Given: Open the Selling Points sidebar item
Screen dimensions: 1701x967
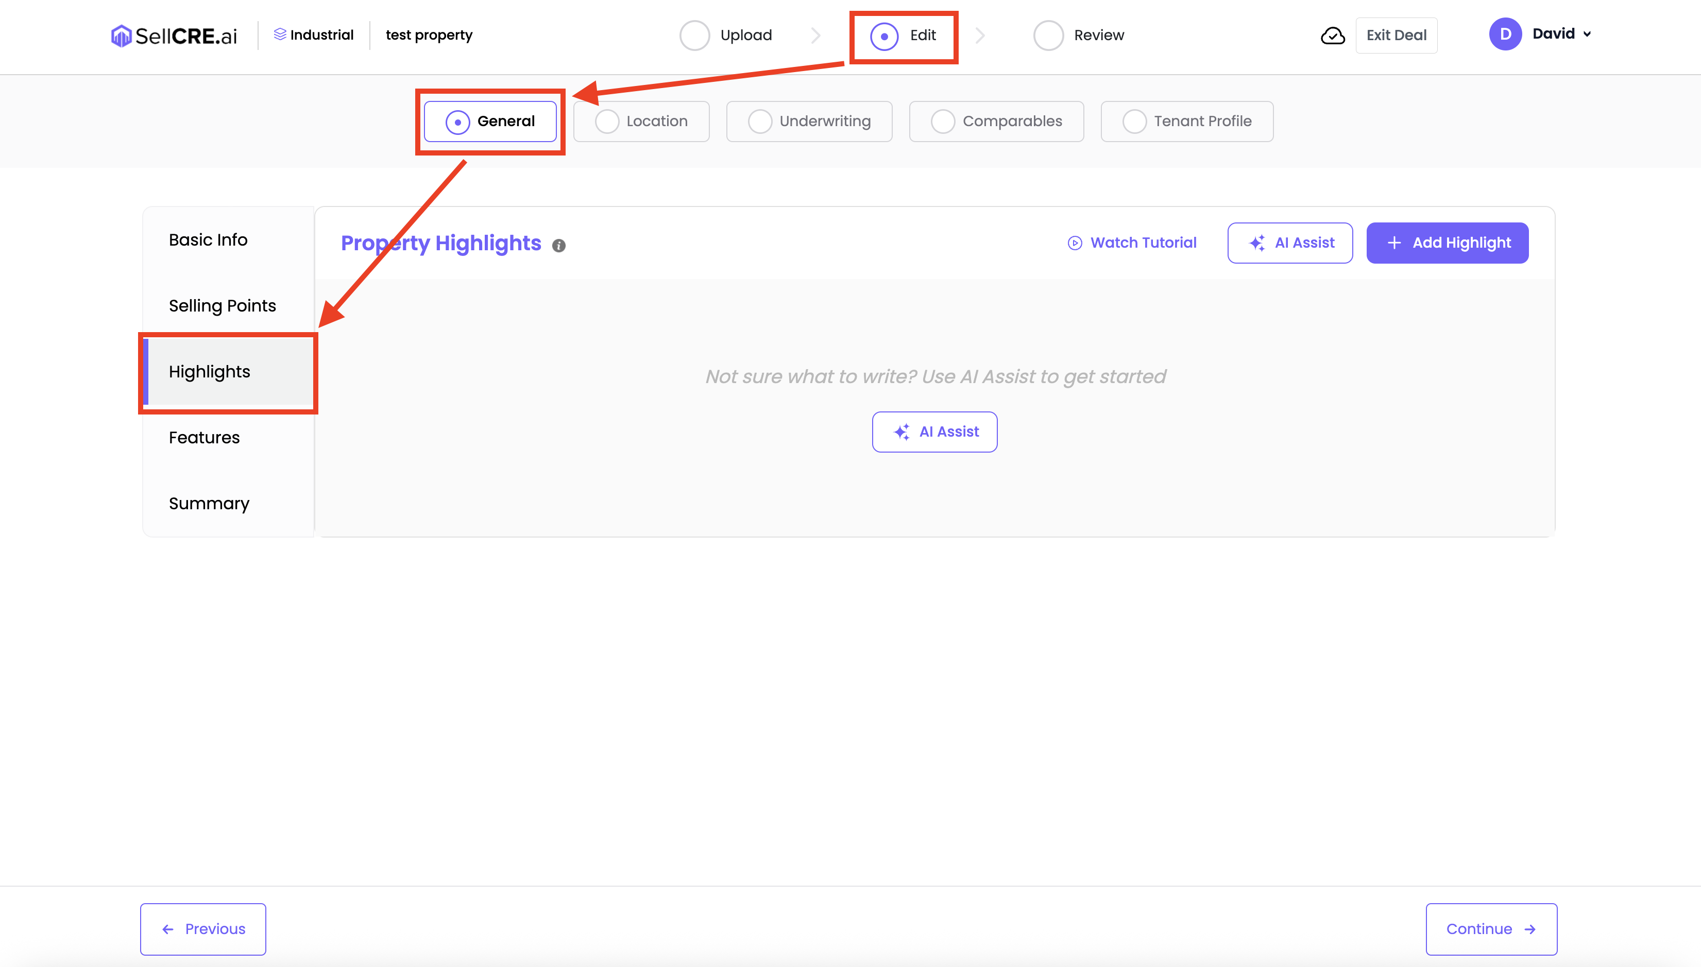Looking at the screenshot, I should [222, 305].
